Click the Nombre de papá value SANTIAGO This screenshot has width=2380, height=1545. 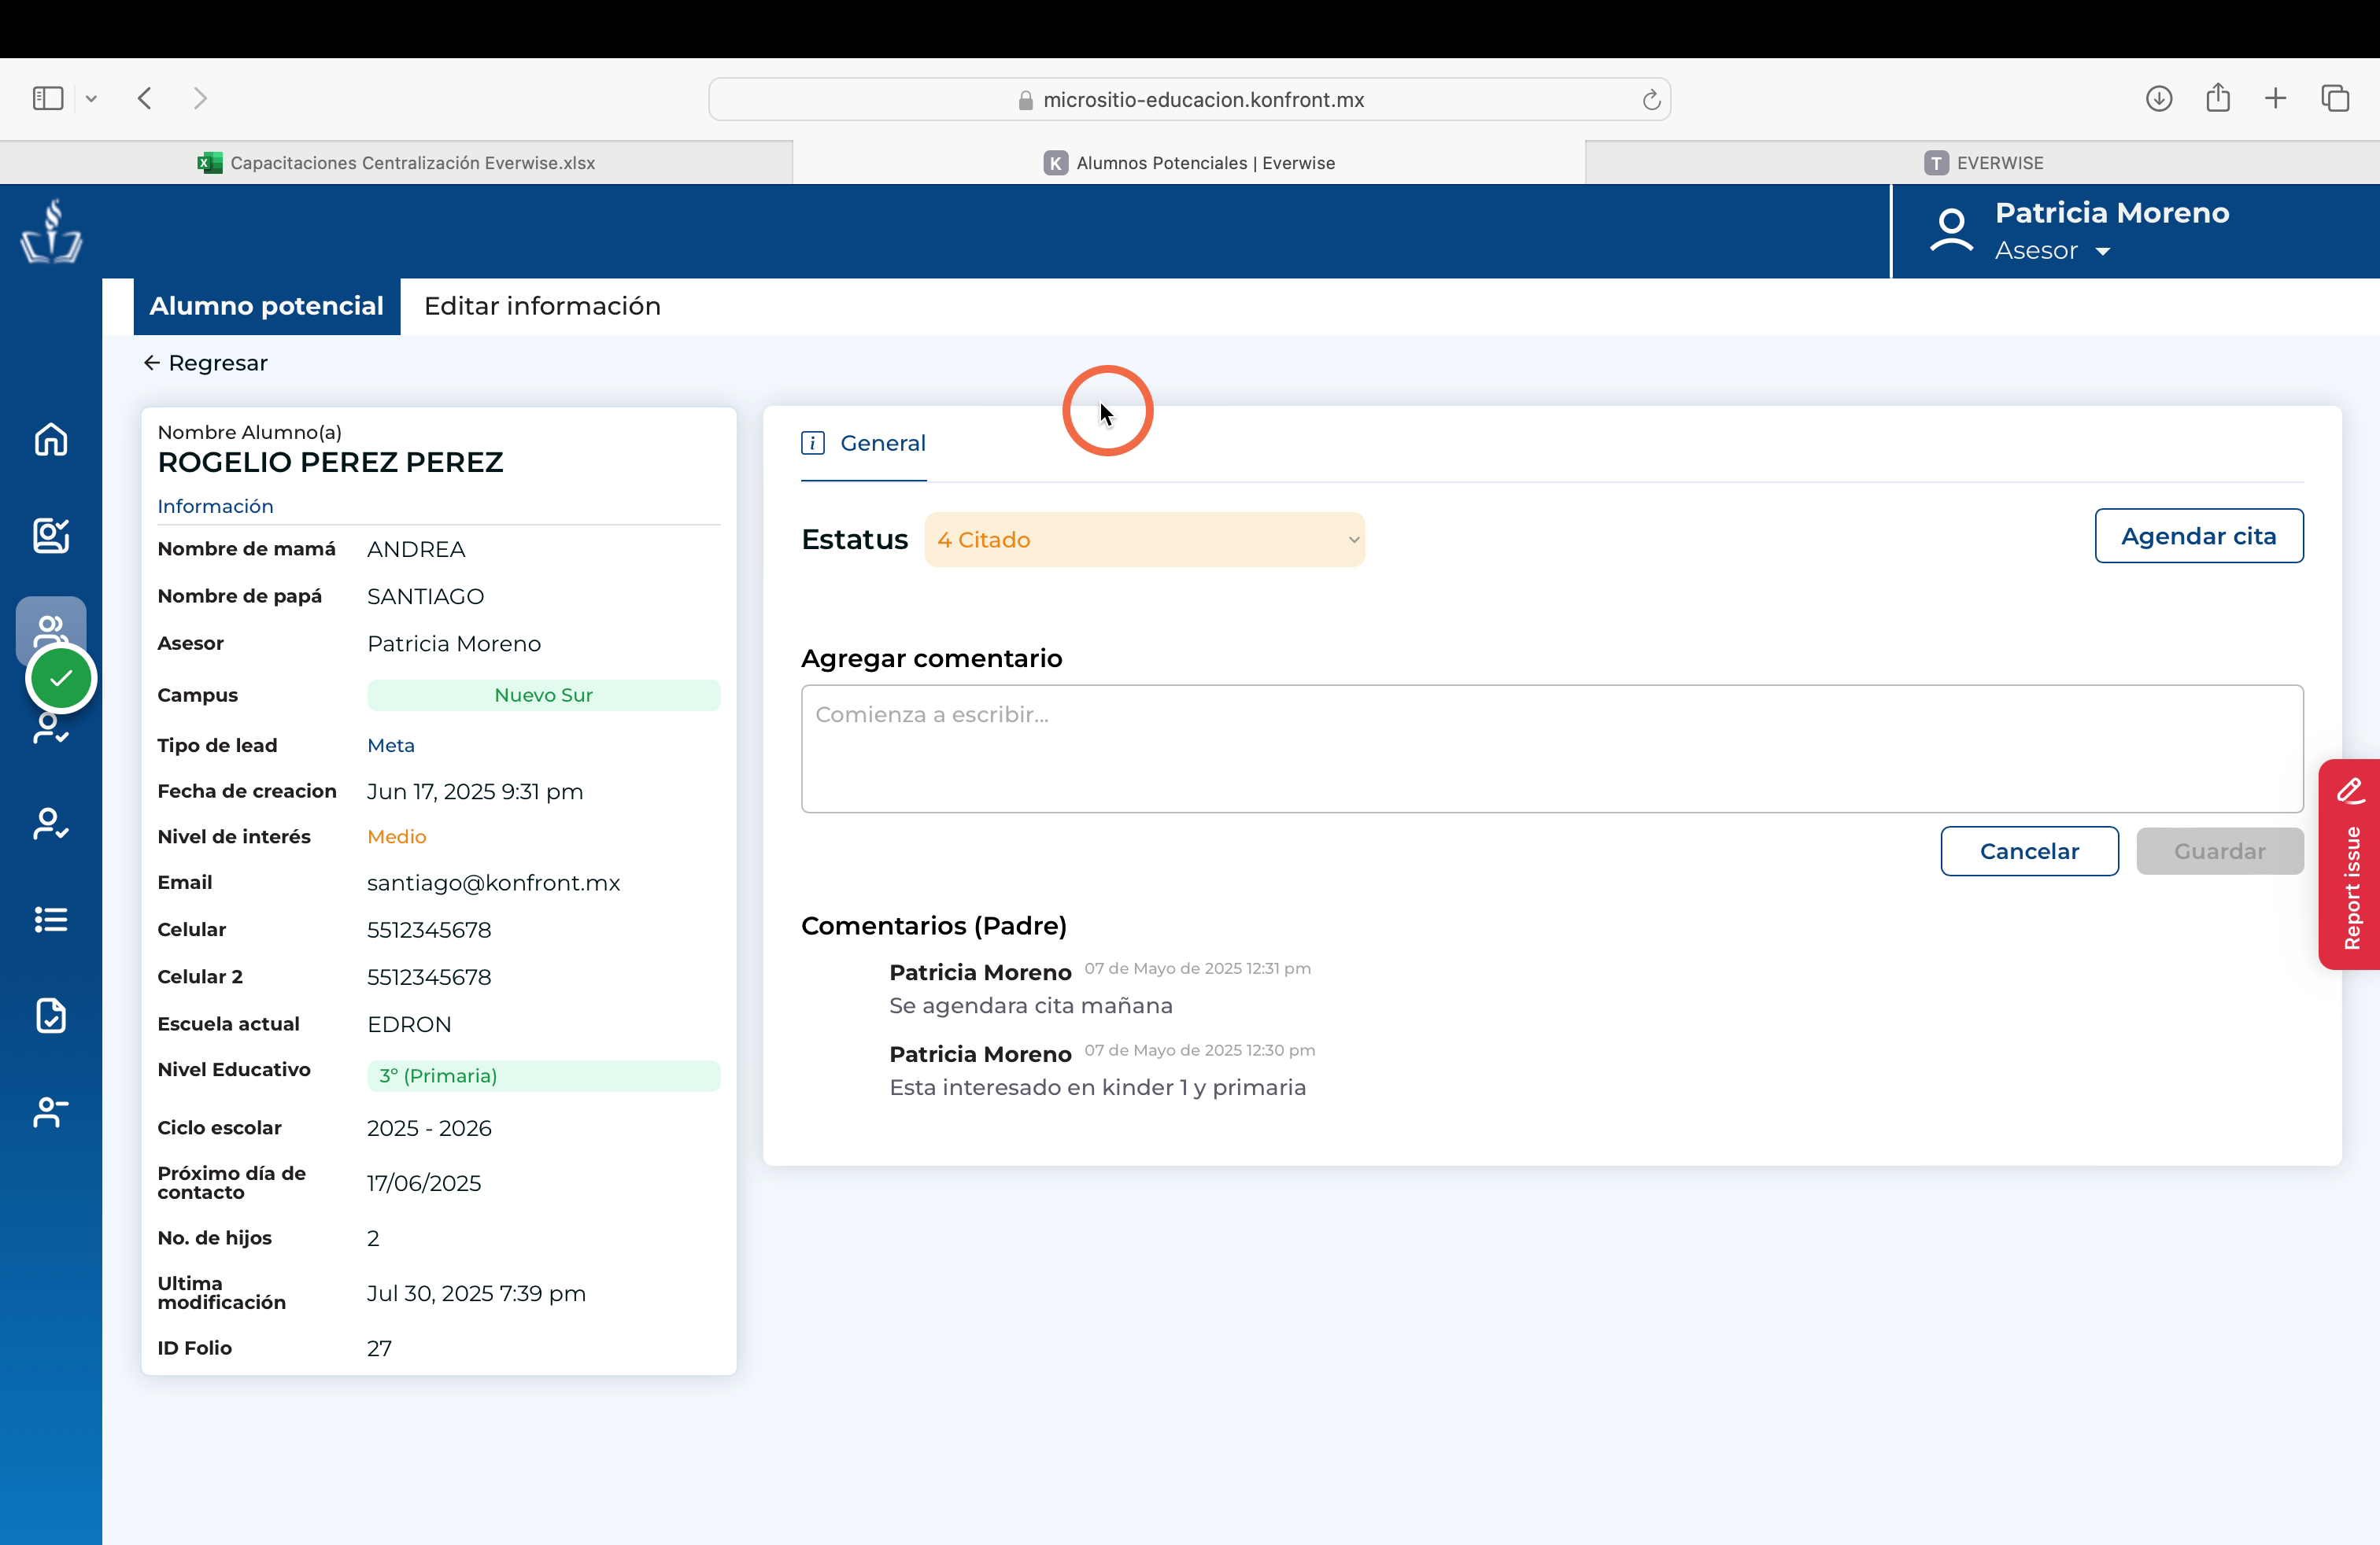click(425, 596)
